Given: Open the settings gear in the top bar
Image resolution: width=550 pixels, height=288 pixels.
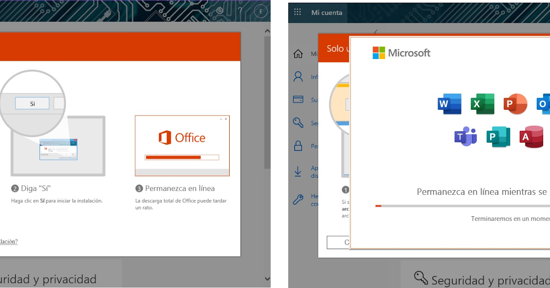Looking at the screenshot, I should [220, 11].
